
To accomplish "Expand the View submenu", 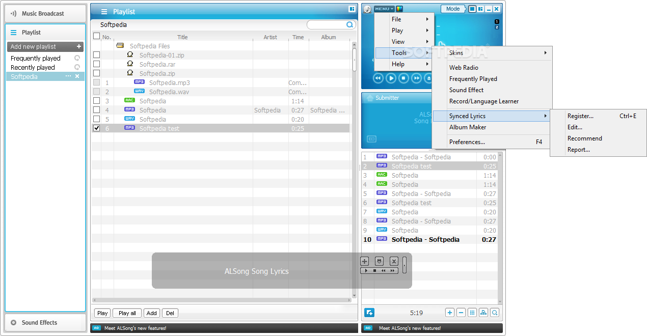I will (x=404, y=42).
